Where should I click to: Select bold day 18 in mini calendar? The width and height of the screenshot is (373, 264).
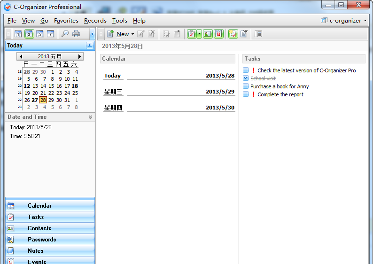pyautogui.click(x=75, y=86)
